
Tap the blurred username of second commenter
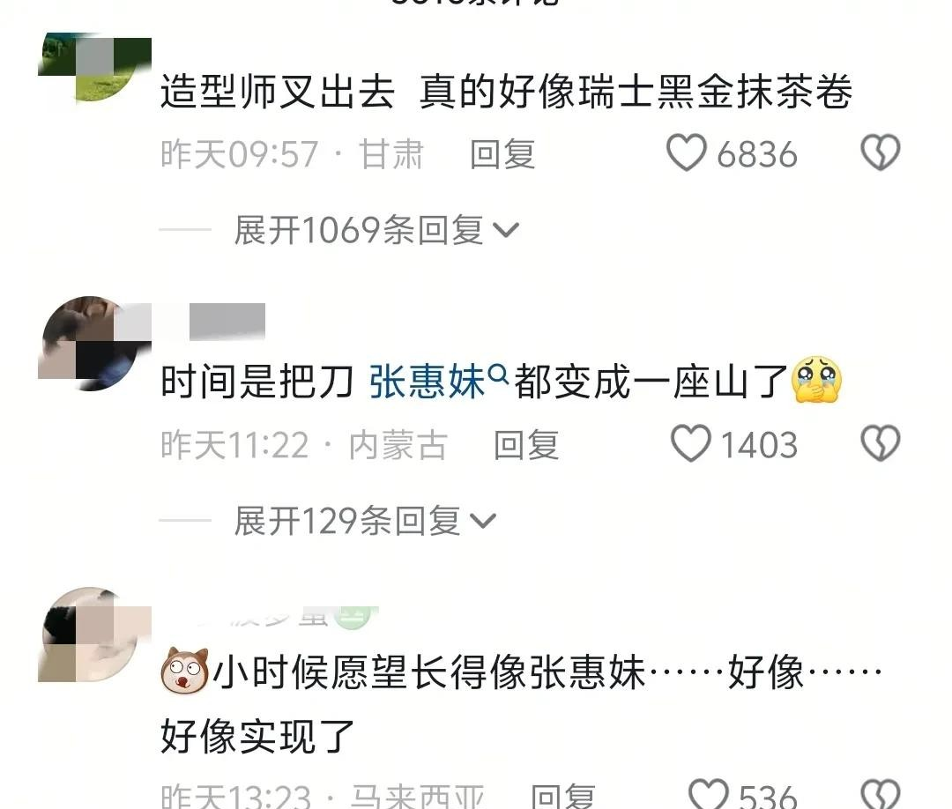click(227, 321)
